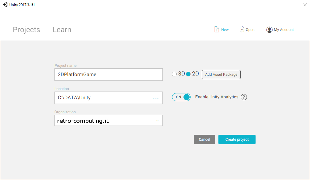310x180 pixels.
Task: Close the Unity launcher window
Action: pos(305,5)
